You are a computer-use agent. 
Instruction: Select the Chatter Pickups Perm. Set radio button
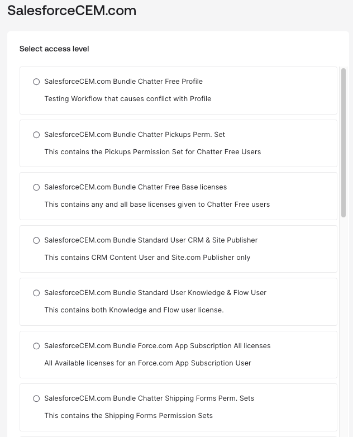pos(36,135)
